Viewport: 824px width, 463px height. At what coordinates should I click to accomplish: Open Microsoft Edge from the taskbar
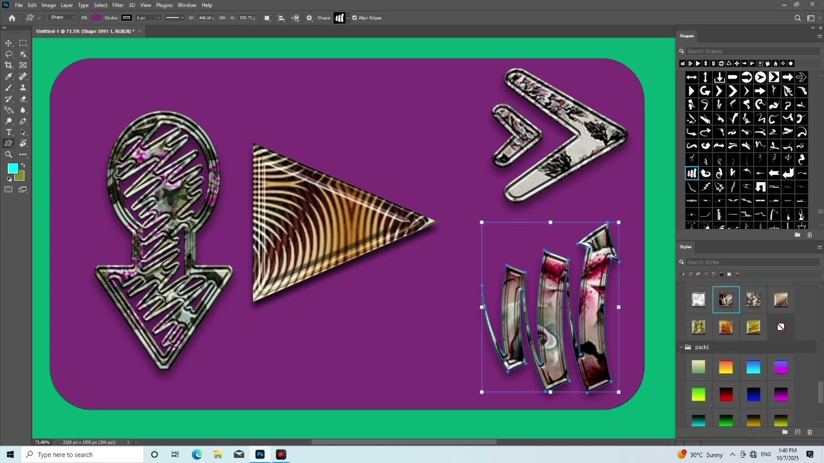197,455
